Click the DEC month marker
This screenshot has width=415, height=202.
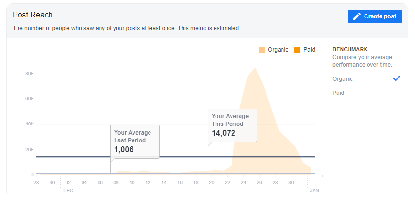(x=68, y=191)
